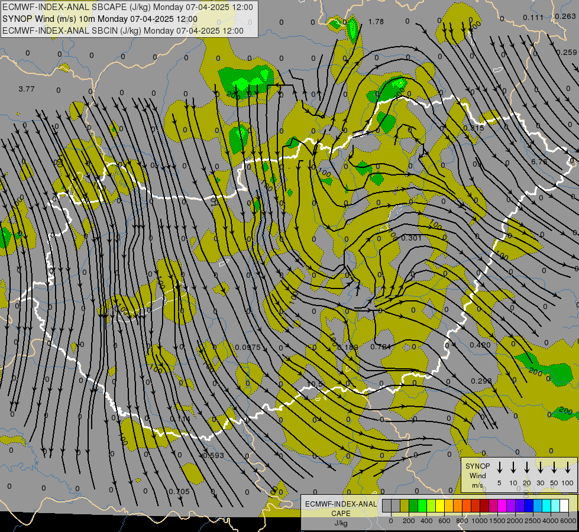Choose the white swatch at CAPE color bar end

564,505
